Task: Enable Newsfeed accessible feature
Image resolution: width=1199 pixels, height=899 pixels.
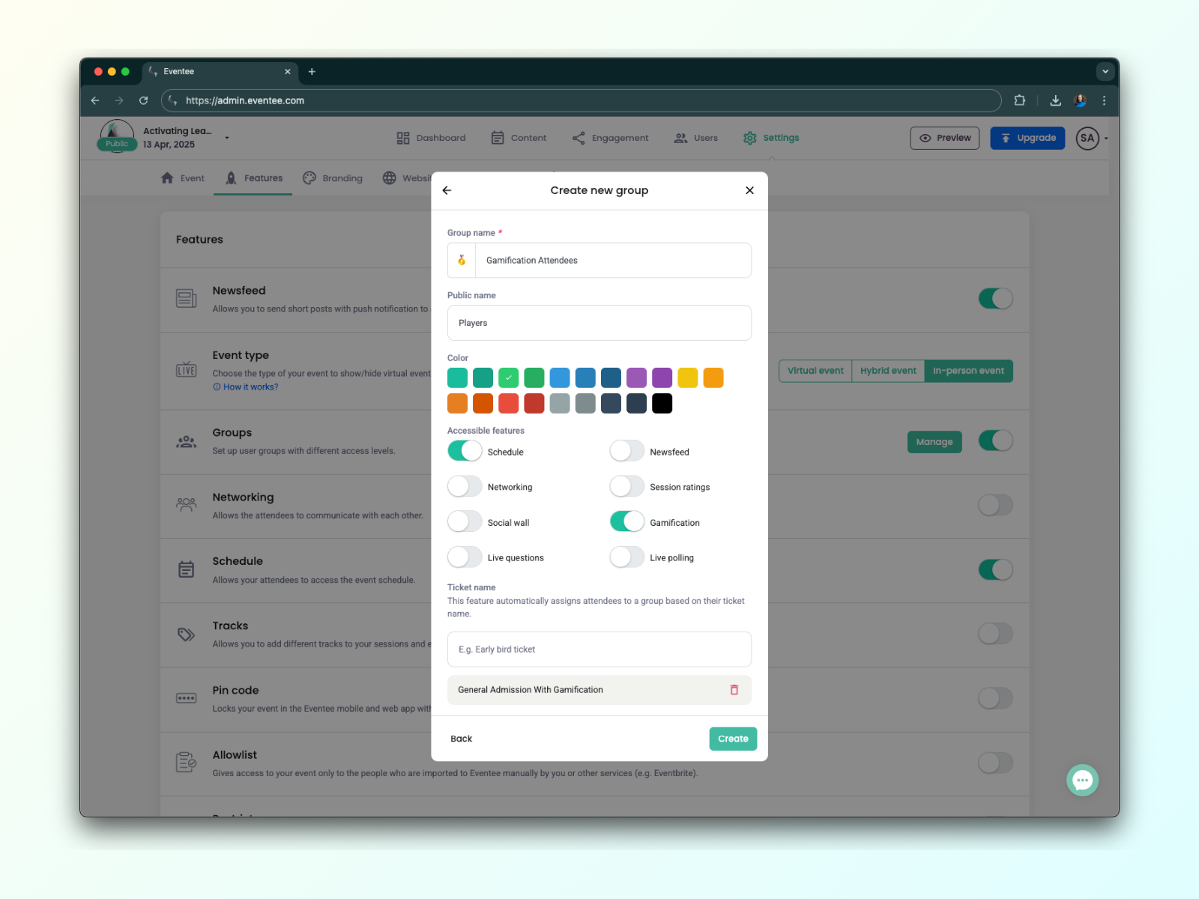Action: [627, 451]
